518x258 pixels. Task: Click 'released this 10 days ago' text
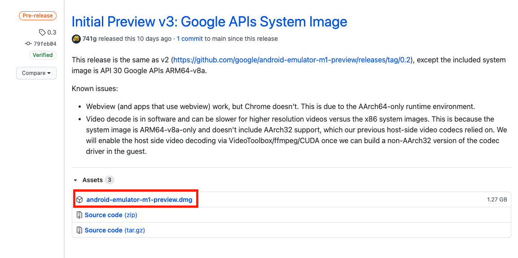click(x=135, y=39)
